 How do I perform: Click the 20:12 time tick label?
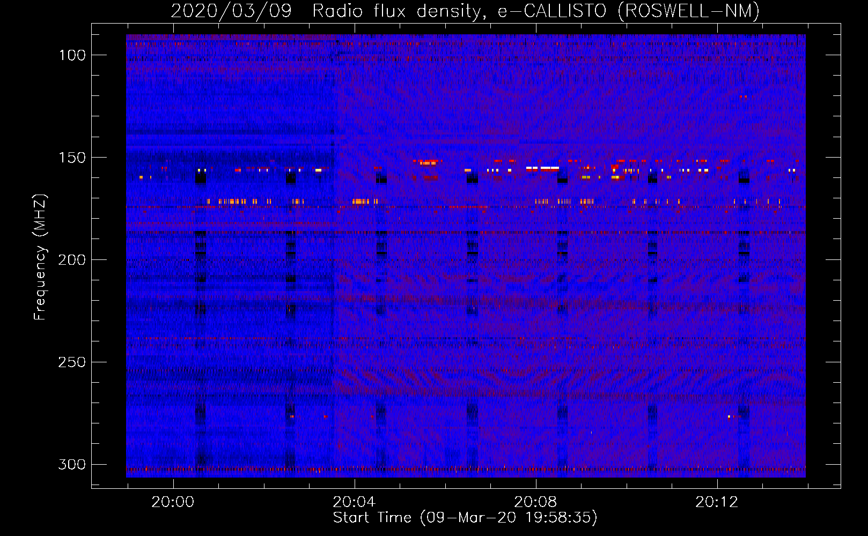[x=717, y=502]
